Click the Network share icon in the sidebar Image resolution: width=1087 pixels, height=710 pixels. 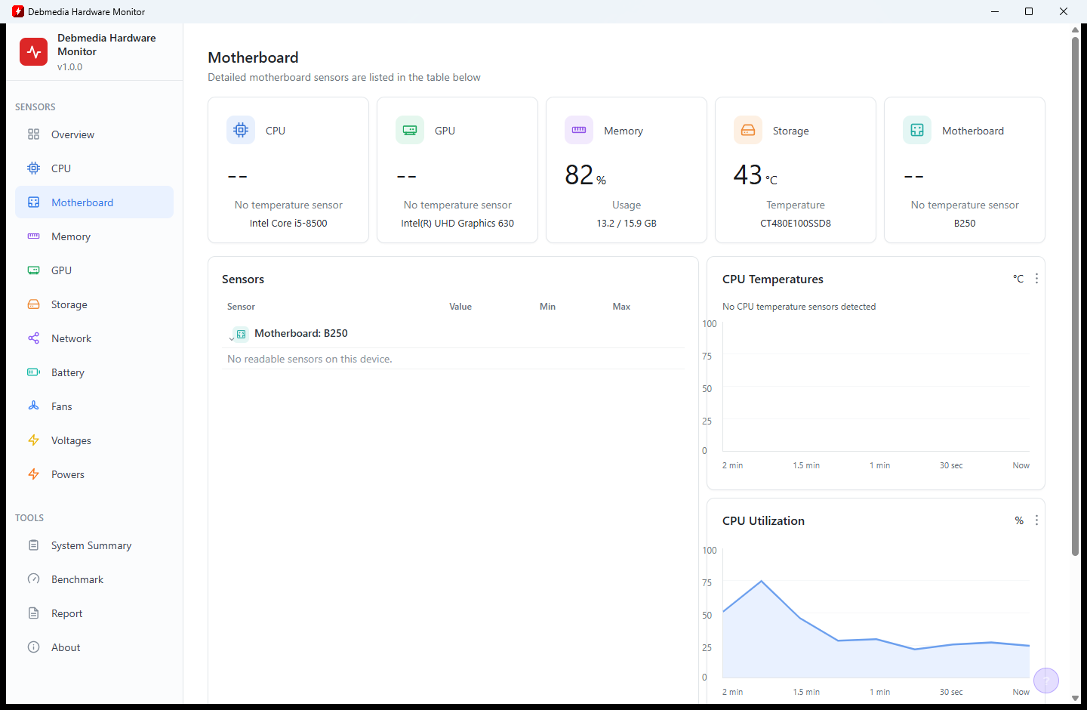tap(33, 338)
